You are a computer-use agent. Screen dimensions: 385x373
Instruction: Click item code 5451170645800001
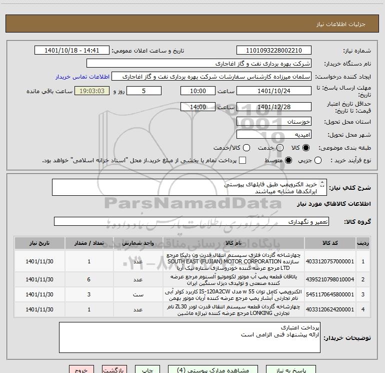pos(330,294)
